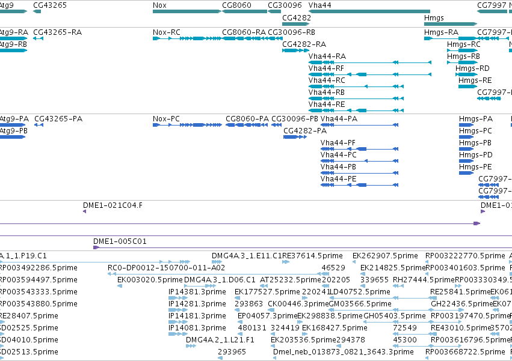Select the Atg9-PA protein label

pos(14,119)
